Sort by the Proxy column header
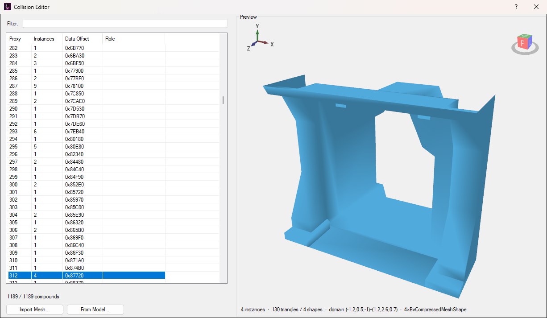The height and width of the screenshot is (318, 547). pos(18,39)
